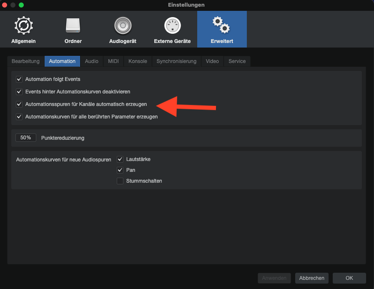Click the 50% Punktereduzierung value field
This screenshot has width=374, height=289.
(x=26, y=138)
